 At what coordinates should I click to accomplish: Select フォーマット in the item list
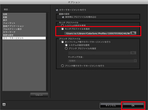24,23
